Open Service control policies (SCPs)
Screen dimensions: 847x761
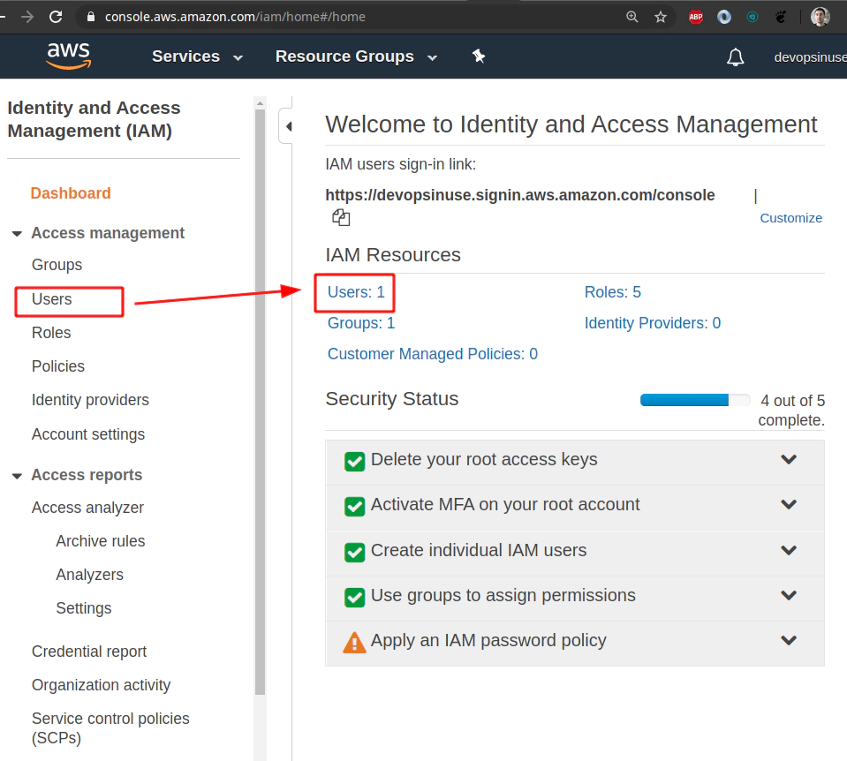[110, 728]
